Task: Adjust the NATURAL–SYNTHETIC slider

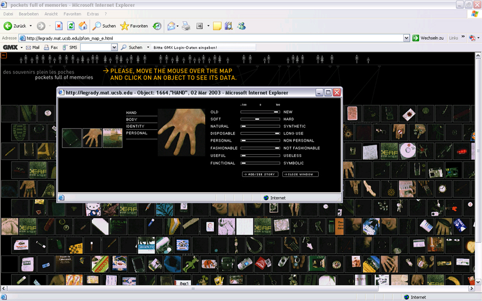Action: 260,126
